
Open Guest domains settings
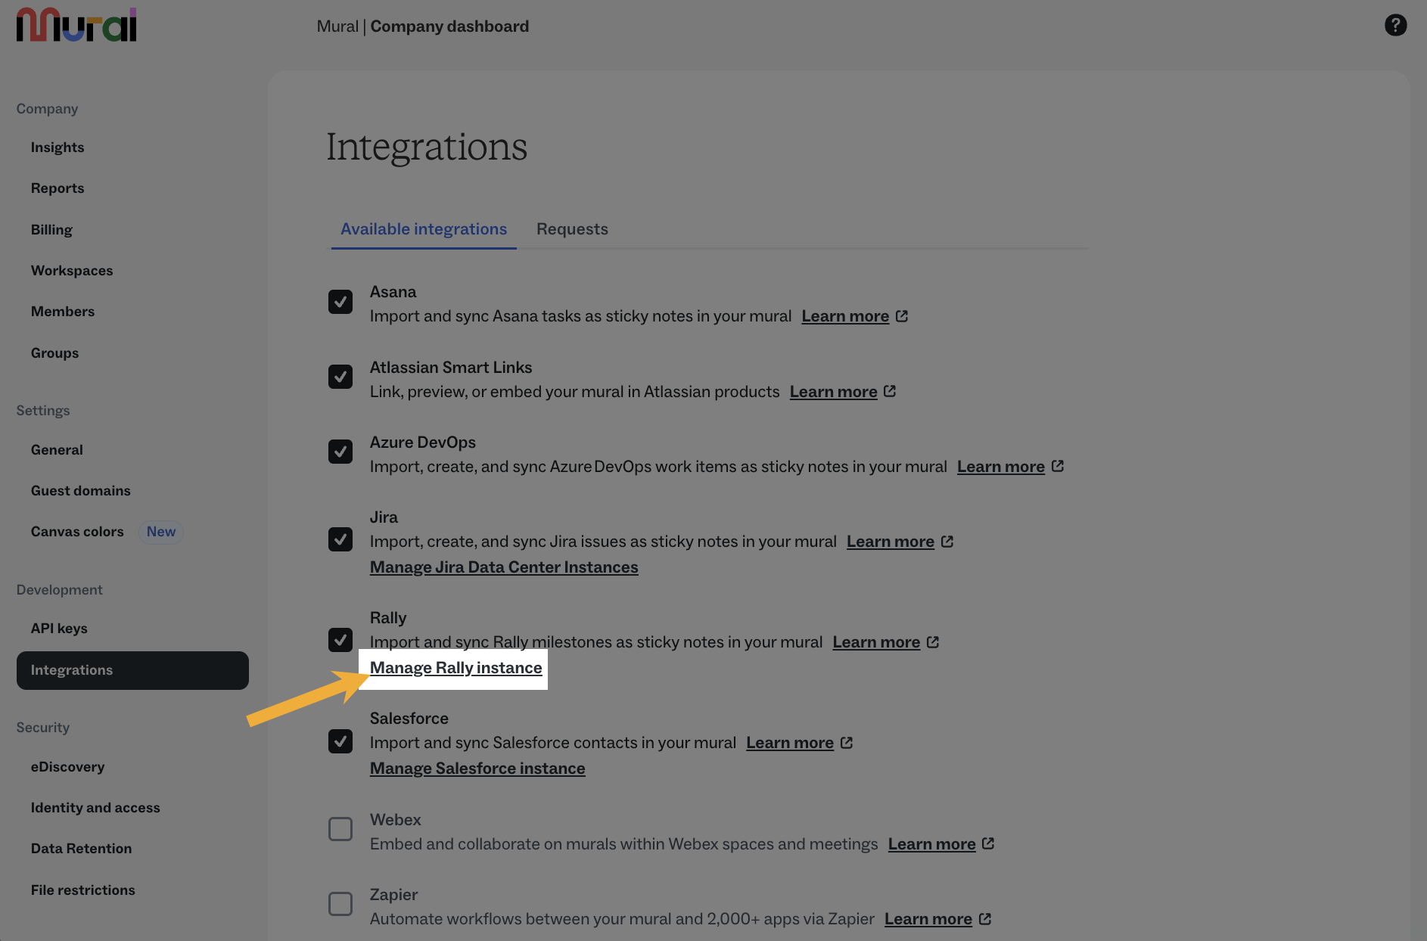coord(81,491)
